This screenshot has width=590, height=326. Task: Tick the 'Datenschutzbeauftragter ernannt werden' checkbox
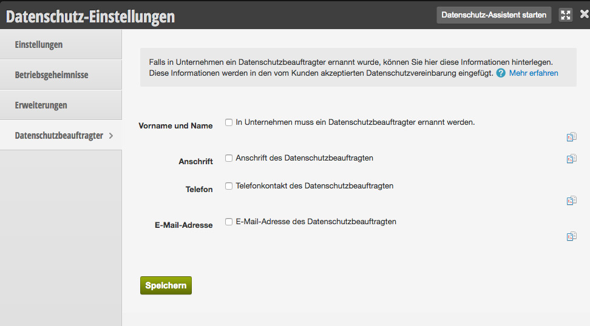click(x=229, y=122)
